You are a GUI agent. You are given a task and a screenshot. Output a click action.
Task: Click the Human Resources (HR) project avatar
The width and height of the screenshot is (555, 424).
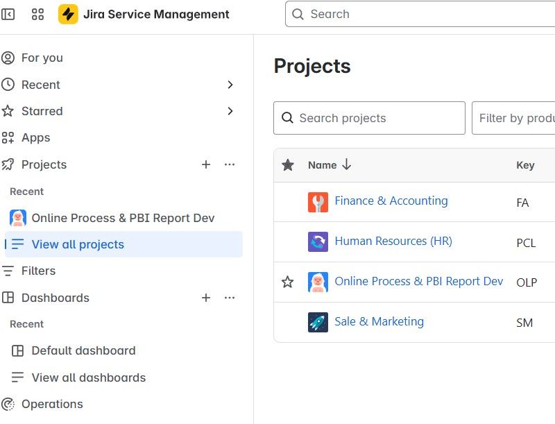pos(318,241)
